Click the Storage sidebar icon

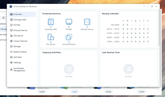coord(11,46)
